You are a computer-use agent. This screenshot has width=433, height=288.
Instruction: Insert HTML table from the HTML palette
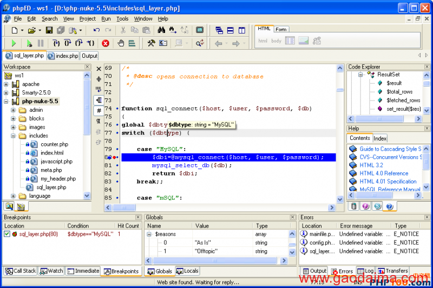click(x=290, y=41)
